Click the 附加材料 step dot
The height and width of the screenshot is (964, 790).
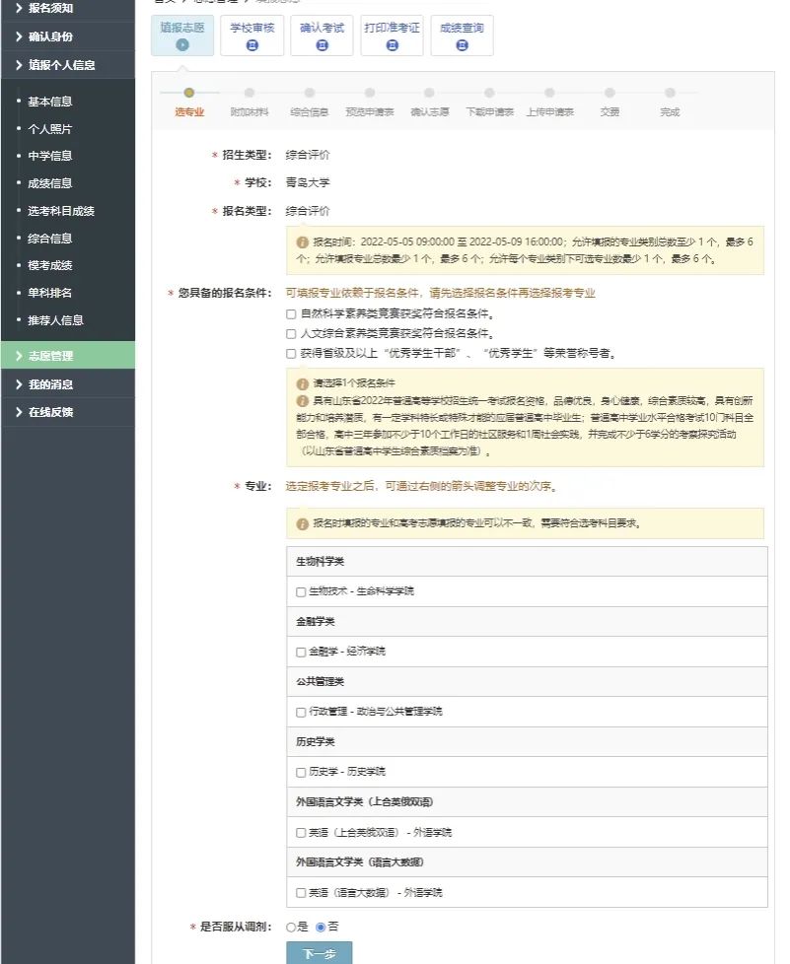tap(250, 94)
